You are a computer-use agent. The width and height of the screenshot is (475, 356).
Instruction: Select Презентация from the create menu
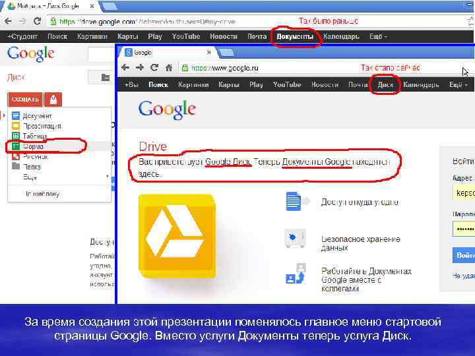tap(59, 126)
